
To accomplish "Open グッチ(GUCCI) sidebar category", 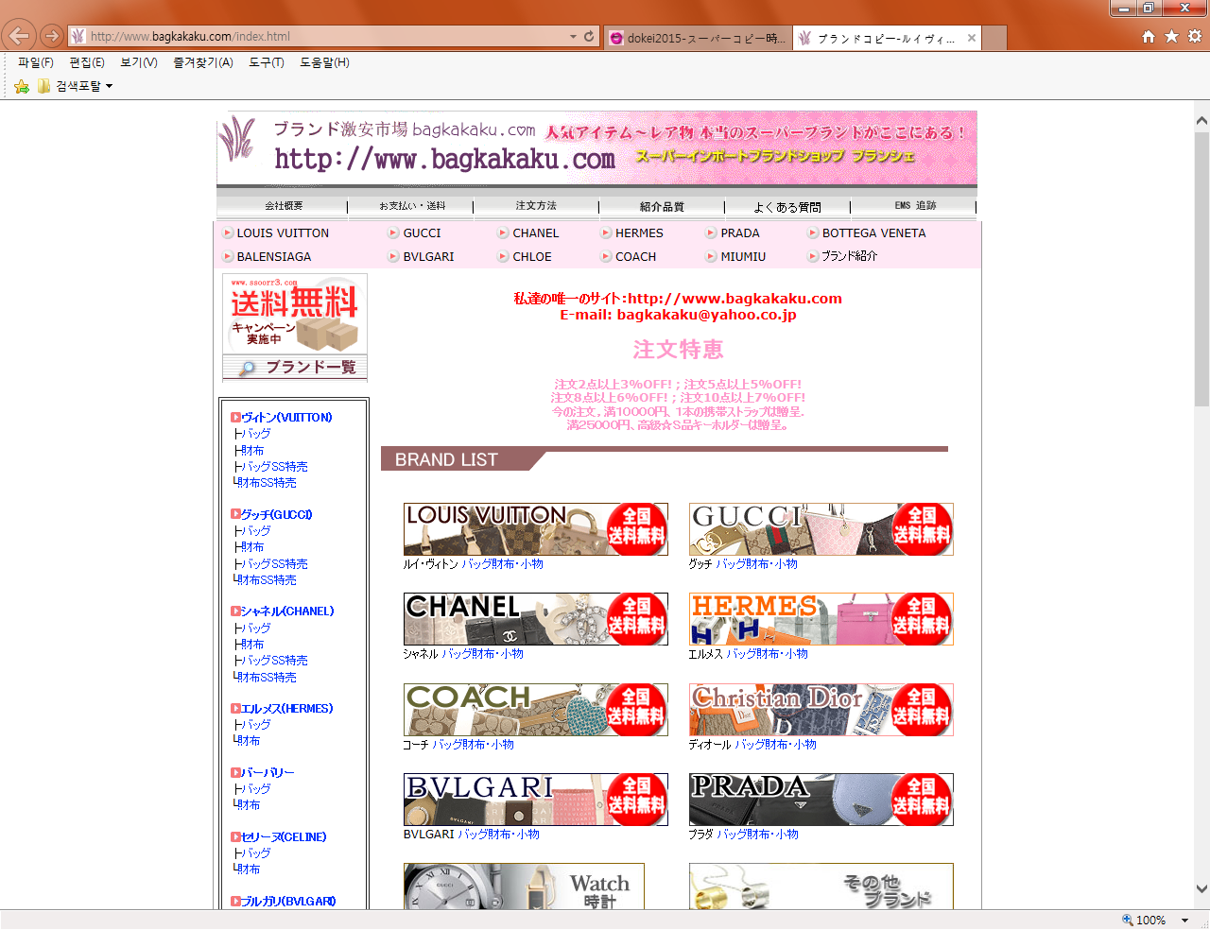I will (x=276, y=514).
